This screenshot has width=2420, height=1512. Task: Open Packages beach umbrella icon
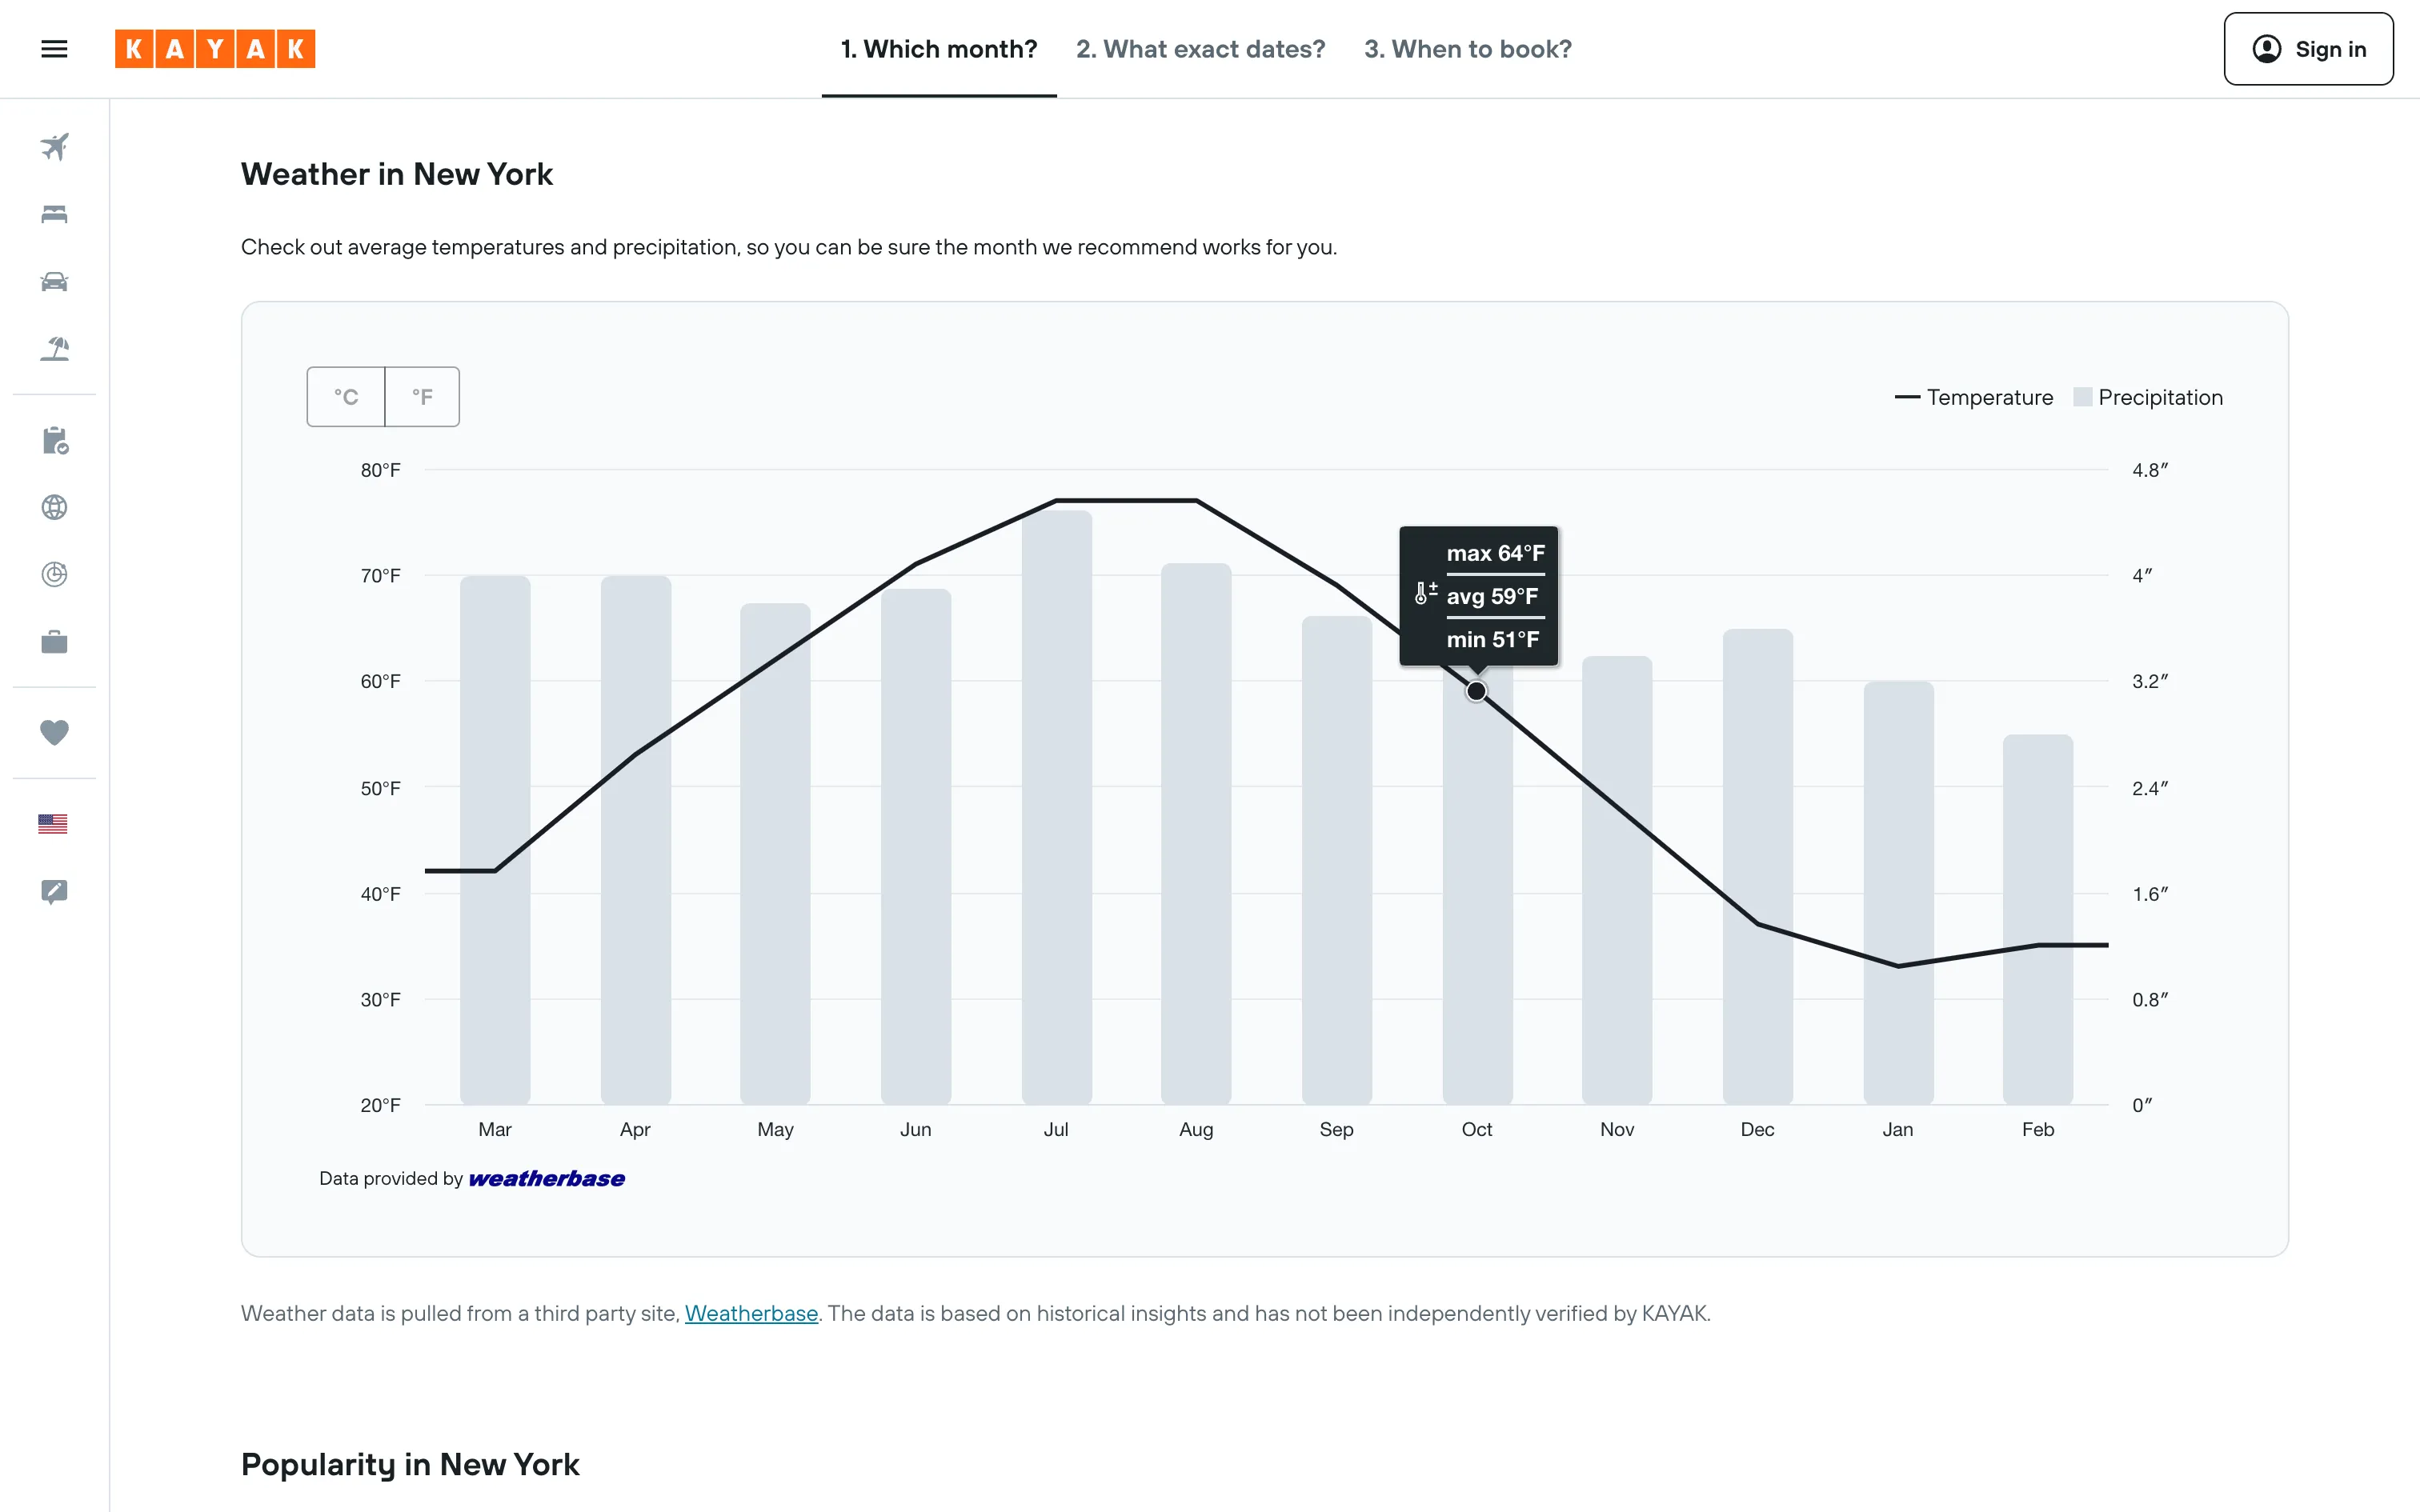click(x=54, y=348)
